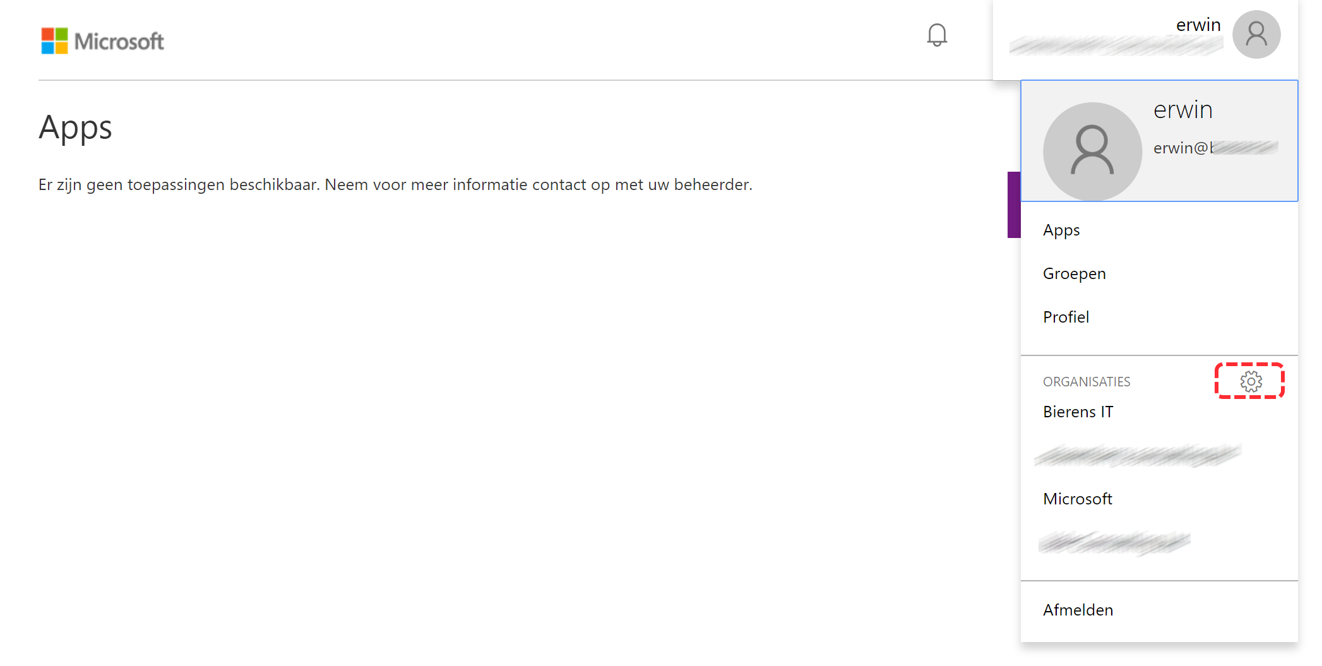Click the ORGANISATIES section label
Image resolution: width=1322 pixels, height=666 pixels.
click(1087, 382)
